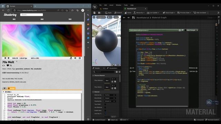Click the Material Graph breadcrumb
The width and height of the screenshot is (221, 124).
click(159, 18)
